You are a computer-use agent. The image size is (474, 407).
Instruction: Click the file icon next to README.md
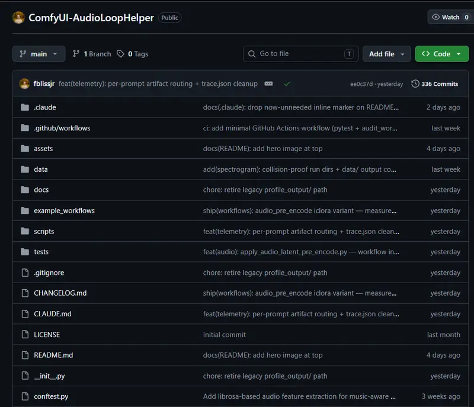25,355
